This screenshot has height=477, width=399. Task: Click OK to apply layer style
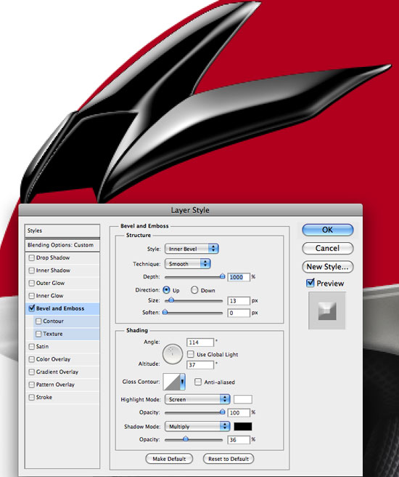click(x=328, y=230)
